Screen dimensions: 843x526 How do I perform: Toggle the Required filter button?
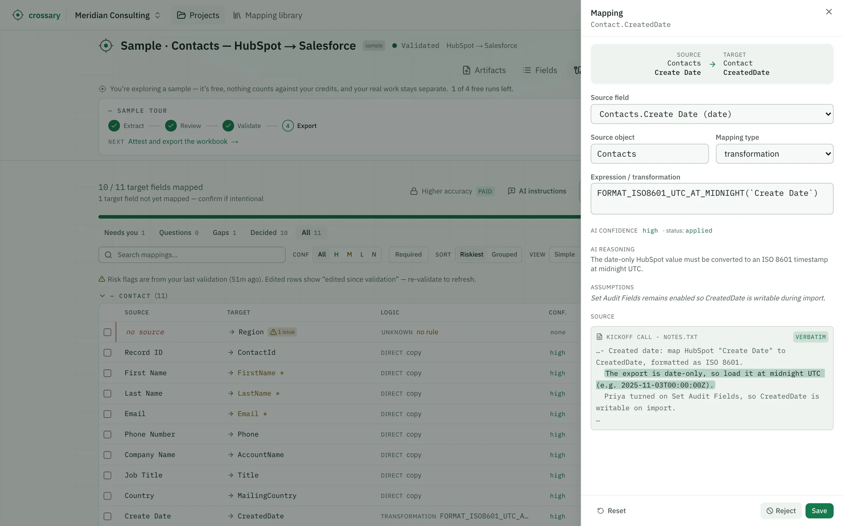tap(408, 255)
